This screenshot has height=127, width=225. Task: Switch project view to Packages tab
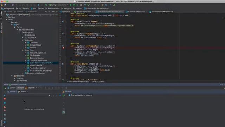pyautogui.click(x=19, y=12)
